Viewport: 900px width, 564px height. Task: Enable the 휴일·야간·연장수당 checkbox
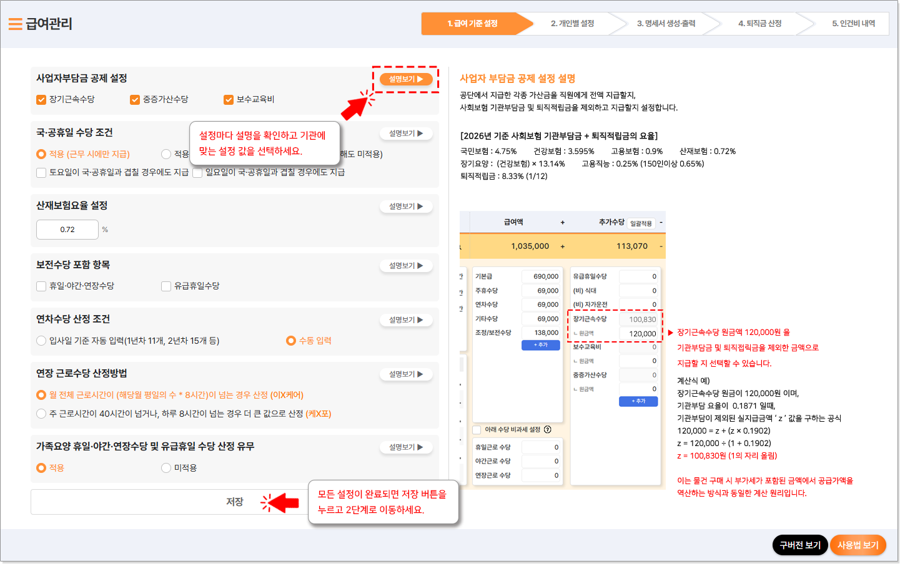click(41, 286)
